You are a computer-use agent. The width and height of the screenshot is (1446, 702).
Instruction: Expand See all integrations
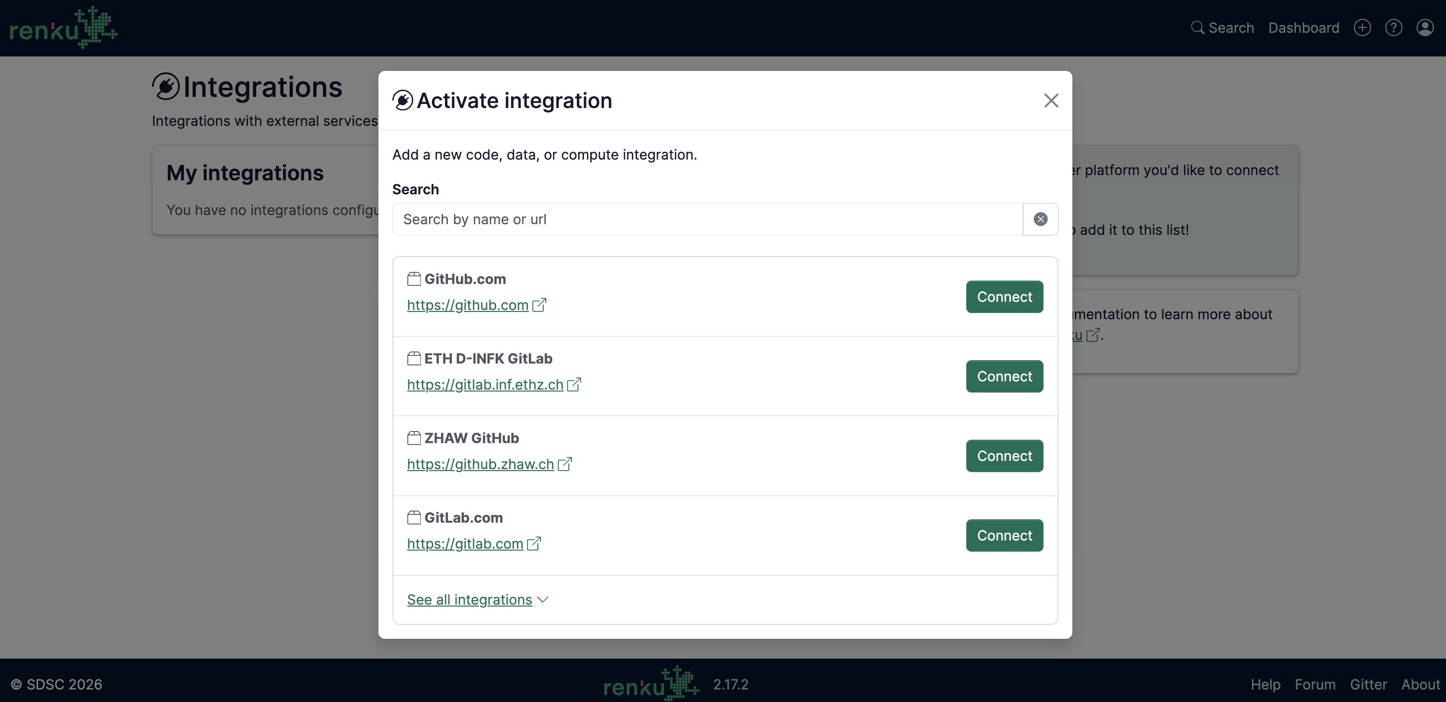(478, 599)
